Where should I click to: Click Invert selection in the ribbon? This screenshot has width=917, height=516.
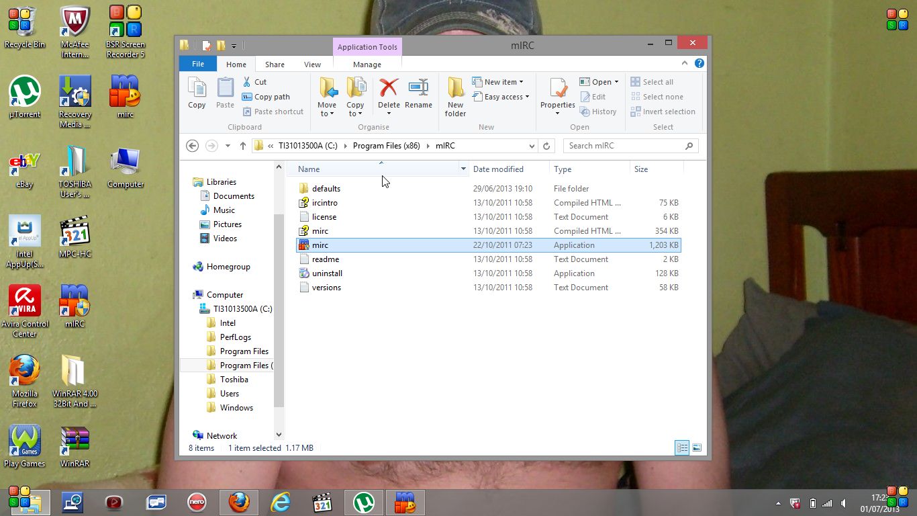(662, 112)
